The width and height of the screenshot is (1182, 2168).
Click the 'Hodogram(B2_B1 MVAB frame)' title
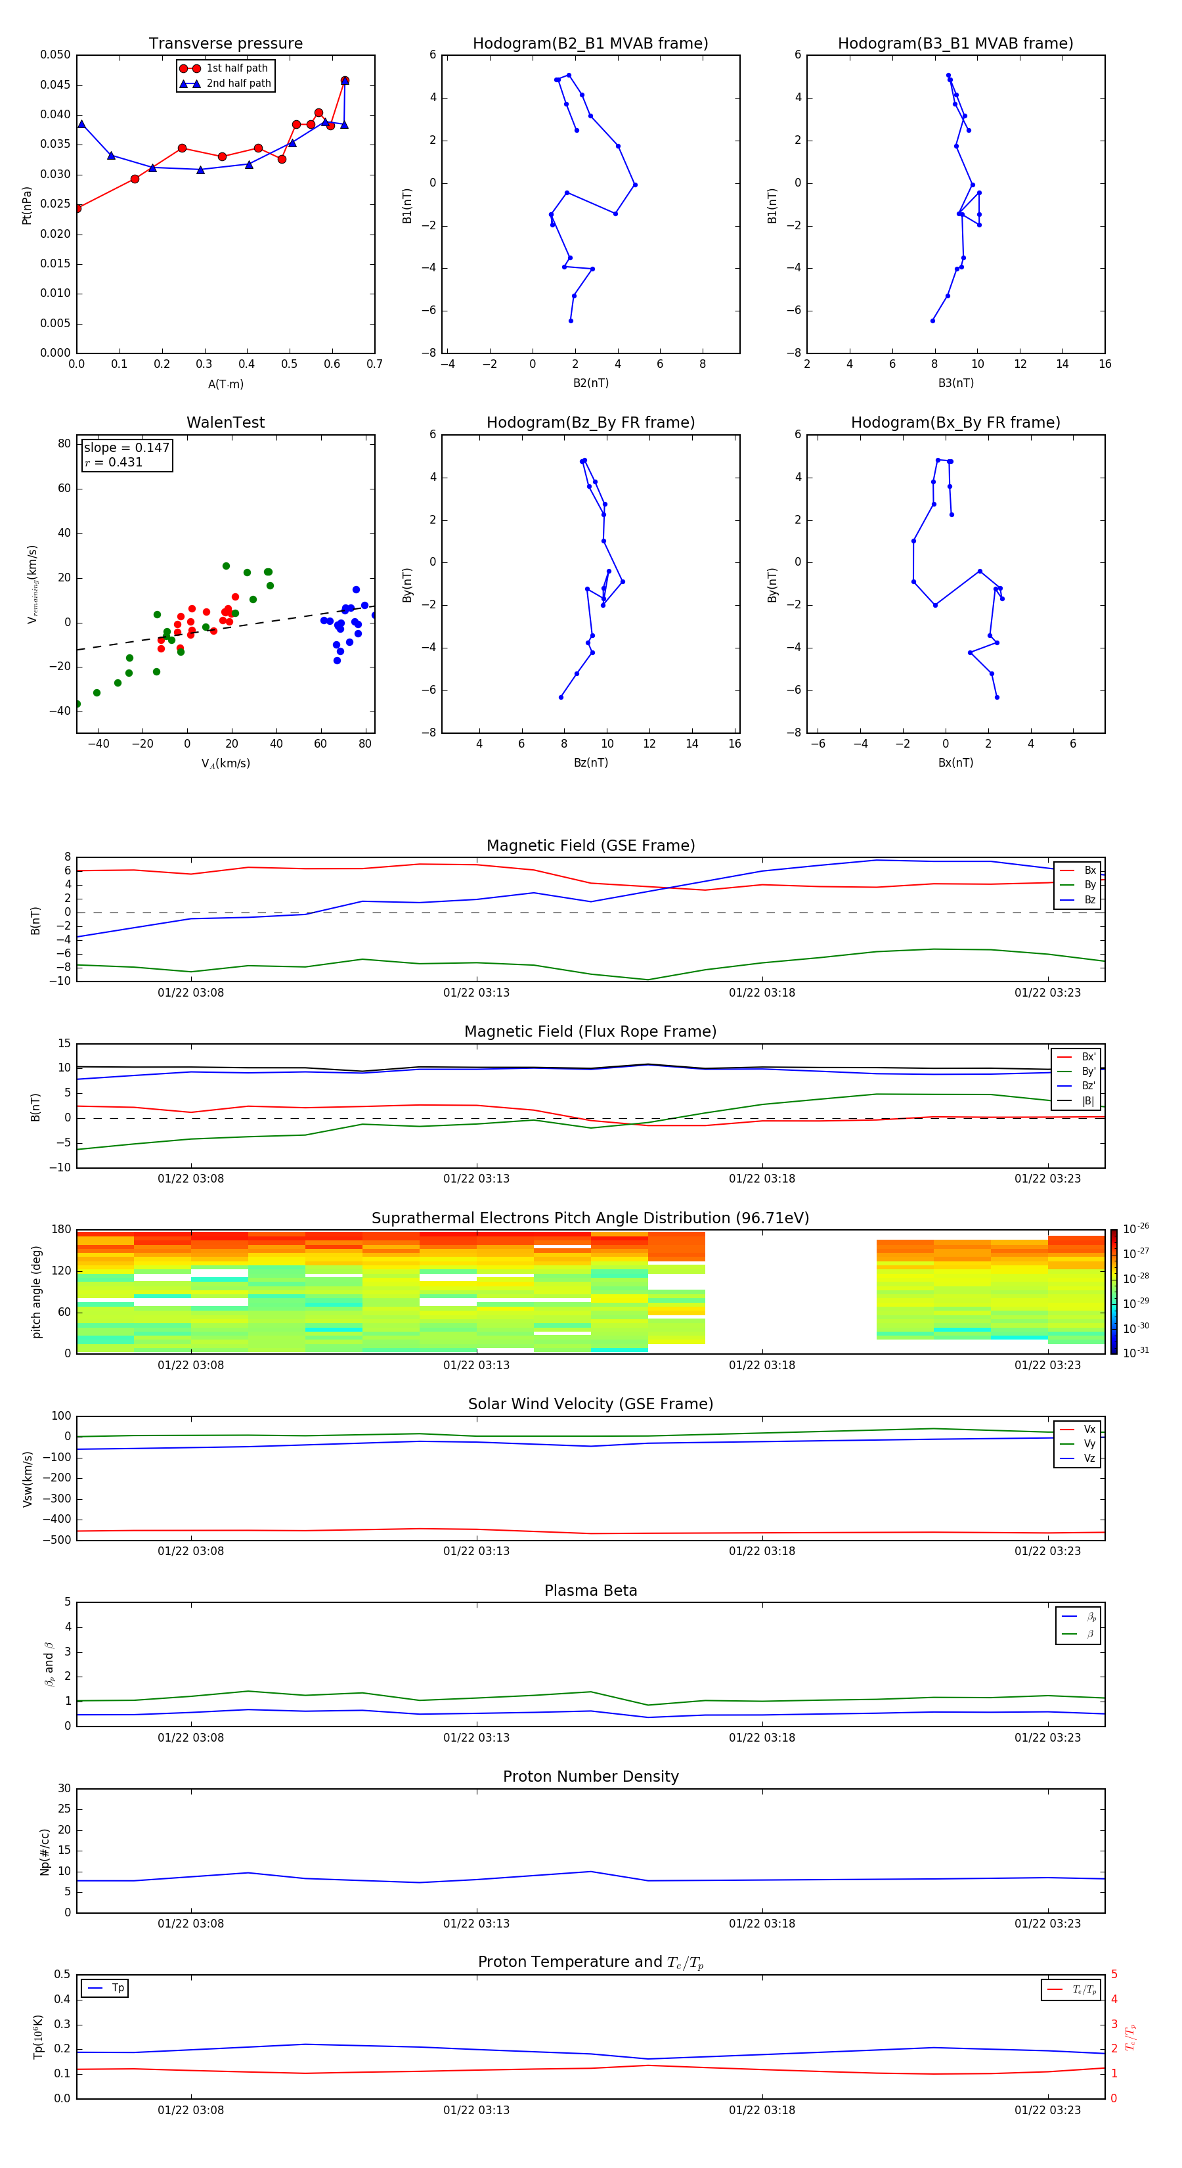pyautogui.click(x=590, y=44)
